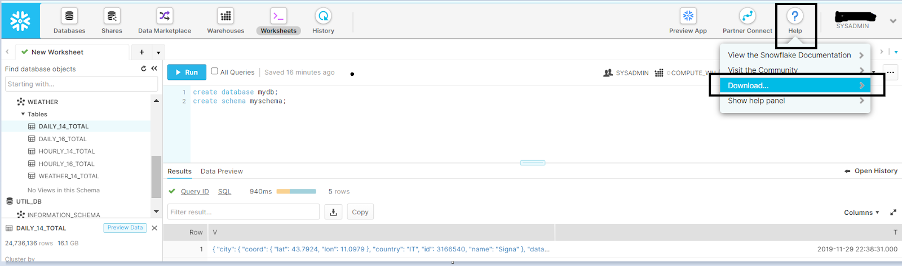Go to the Warehouses icon

coord(225,17)
